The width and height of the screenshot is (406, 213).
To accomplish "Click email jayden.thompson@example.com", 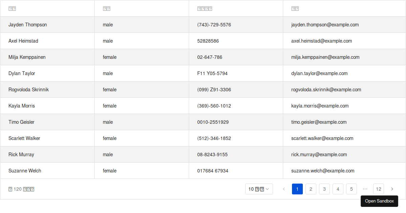I will [325, 25].
